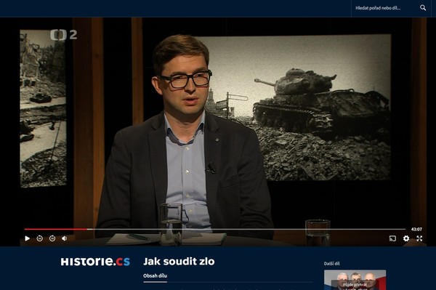This screenshot has height=290, width=436.
Task: Click the magnifier search icon
Action: tap(423, 8)
